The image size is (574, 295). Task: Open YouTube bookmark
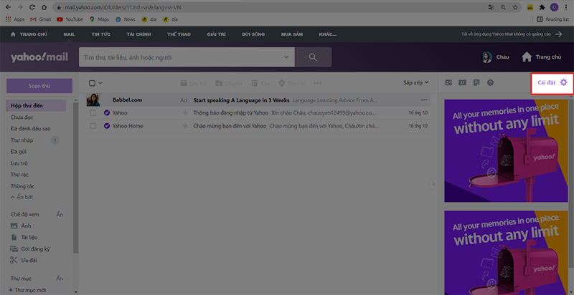coord(70,19)
